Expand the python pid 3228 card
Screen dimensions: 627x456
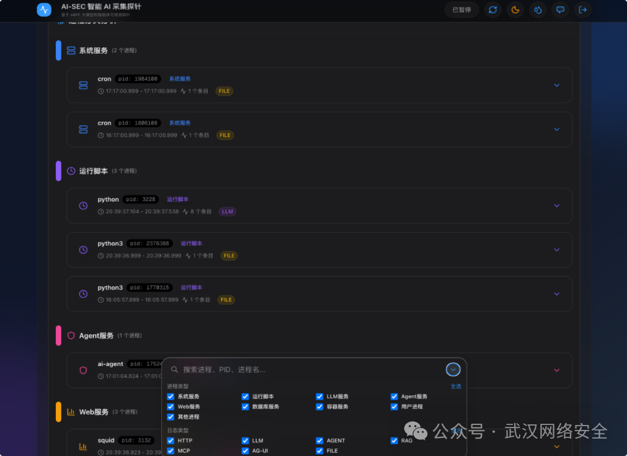click(557, 205)
